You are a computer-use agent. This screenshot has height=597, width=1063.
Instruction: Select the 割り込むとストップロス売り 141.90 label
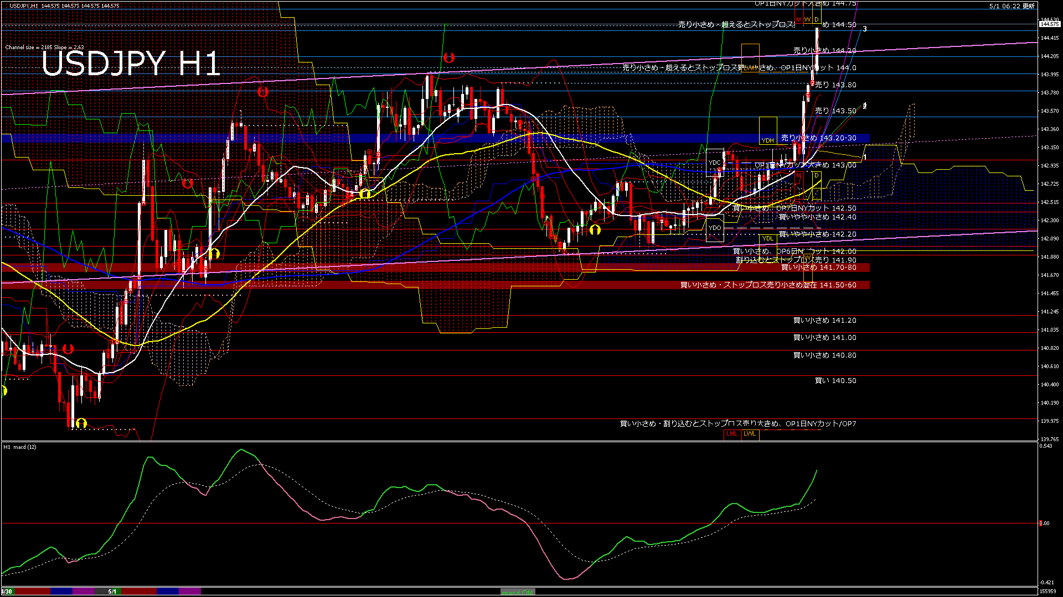click(796, 260)
